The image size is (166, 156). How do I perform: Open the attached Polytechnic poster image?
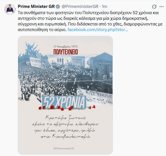coord(65,95)
